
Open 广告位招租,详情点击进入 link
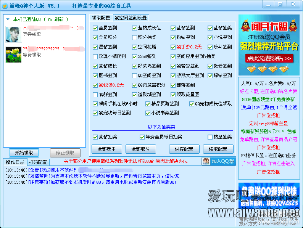coord(268,164)
